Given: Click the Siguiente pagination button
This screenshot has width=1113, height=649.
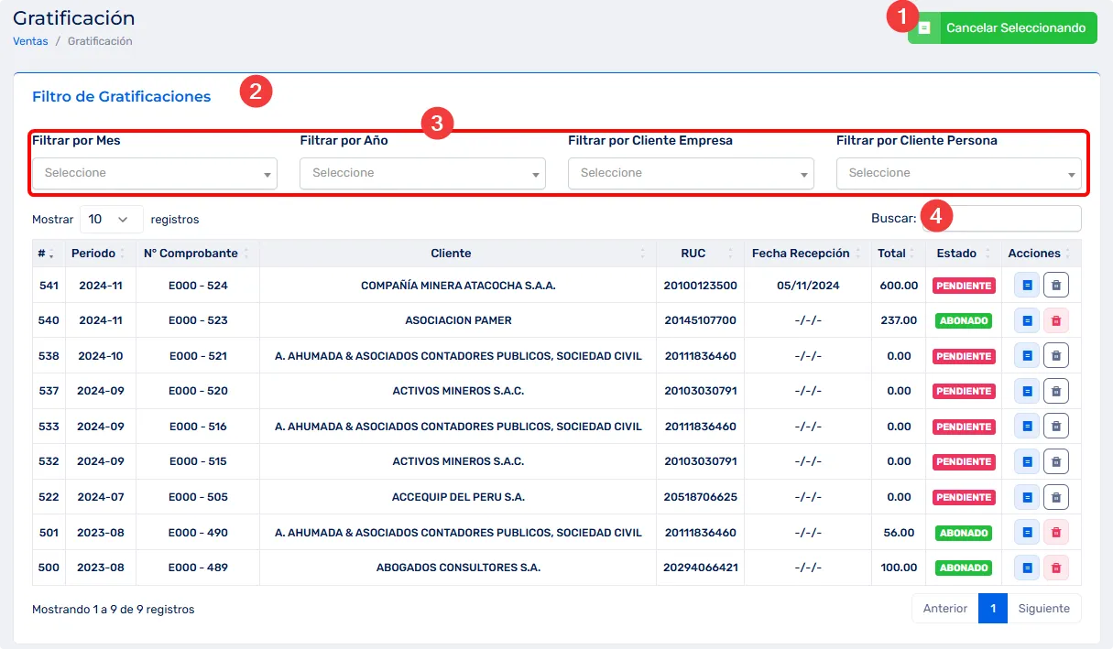Looking at the screenshot, I should pyautogui.click(x=1043, y=609).
